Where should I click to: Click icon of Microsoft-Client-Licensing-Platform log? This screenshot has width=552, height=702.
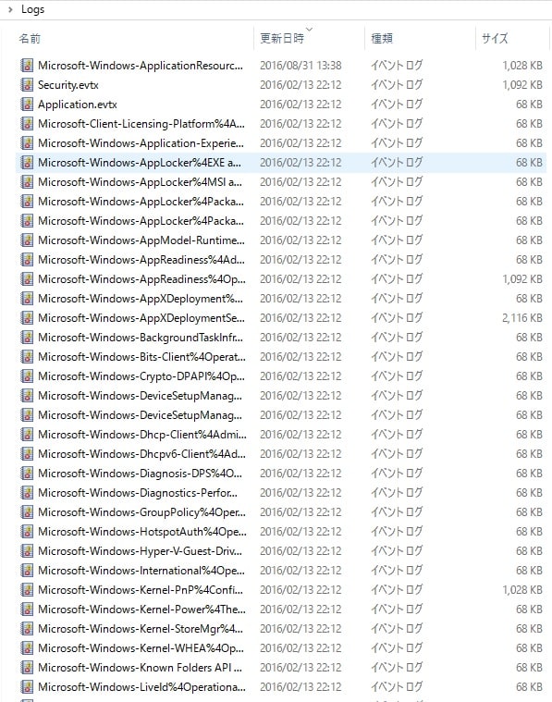point(28,124)
